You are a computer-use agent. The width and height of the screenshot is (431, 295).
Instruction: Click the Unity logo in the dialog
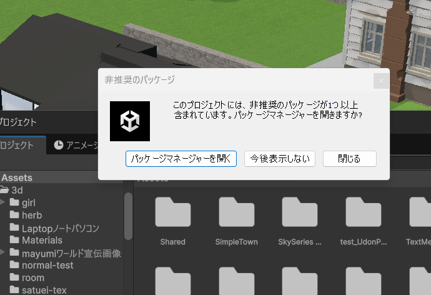(x=130, y=121)
